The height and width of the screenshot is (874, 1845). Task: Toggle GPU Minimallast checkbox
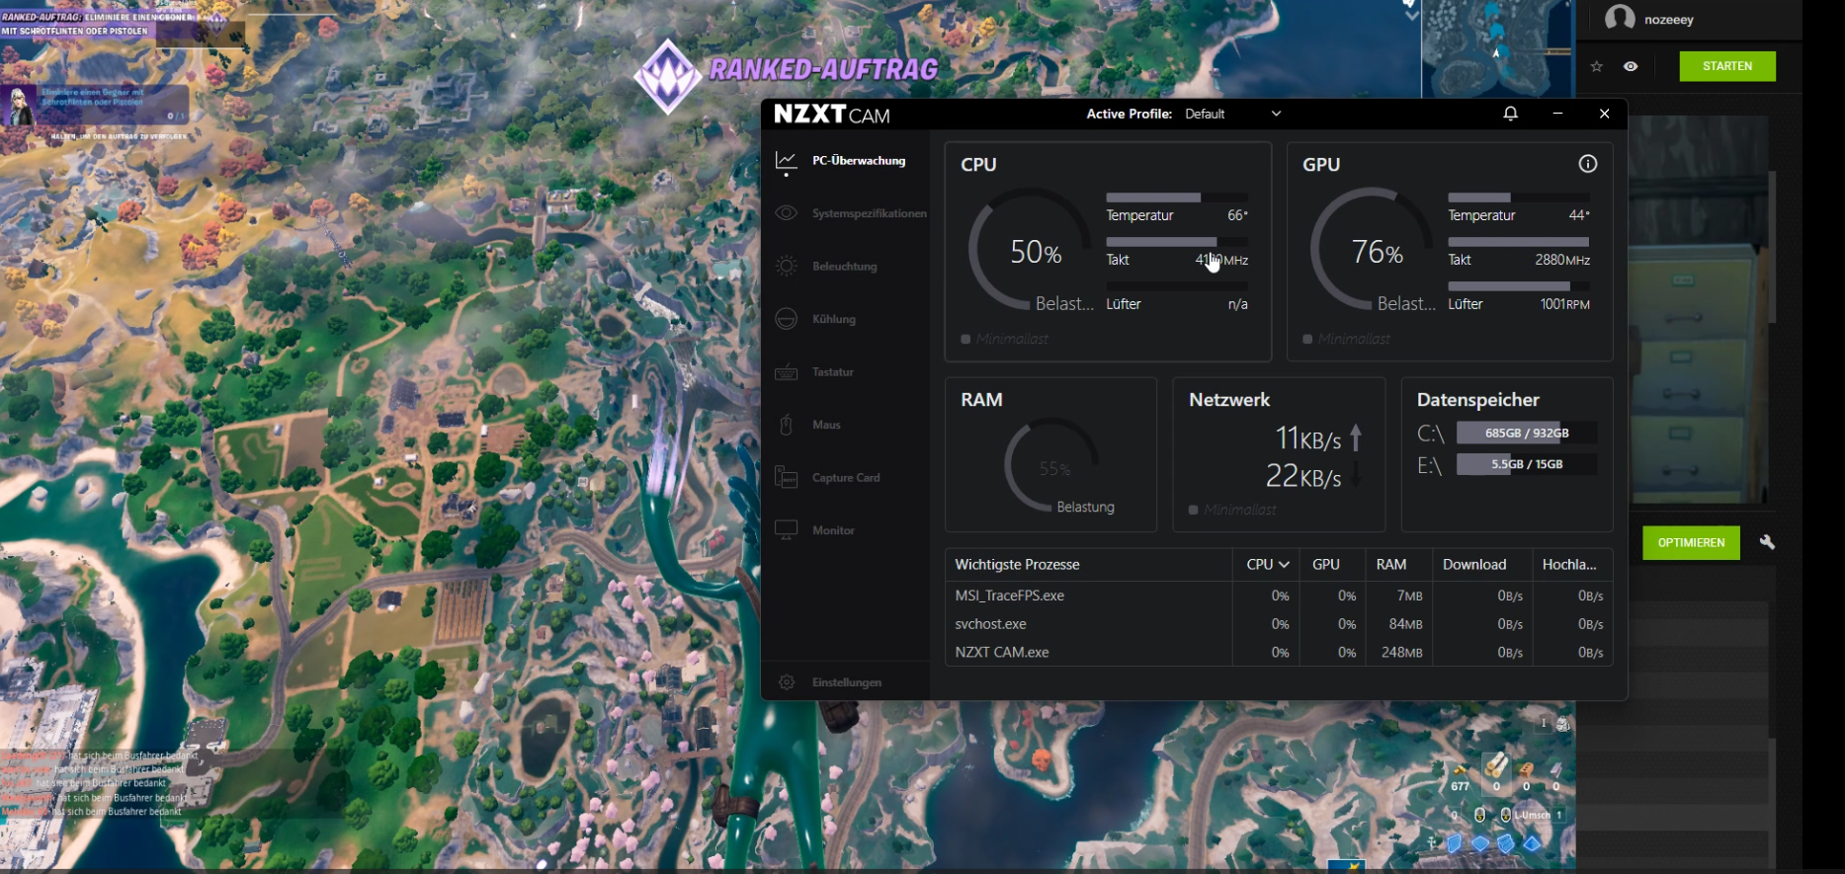(x=1307, y=339)
